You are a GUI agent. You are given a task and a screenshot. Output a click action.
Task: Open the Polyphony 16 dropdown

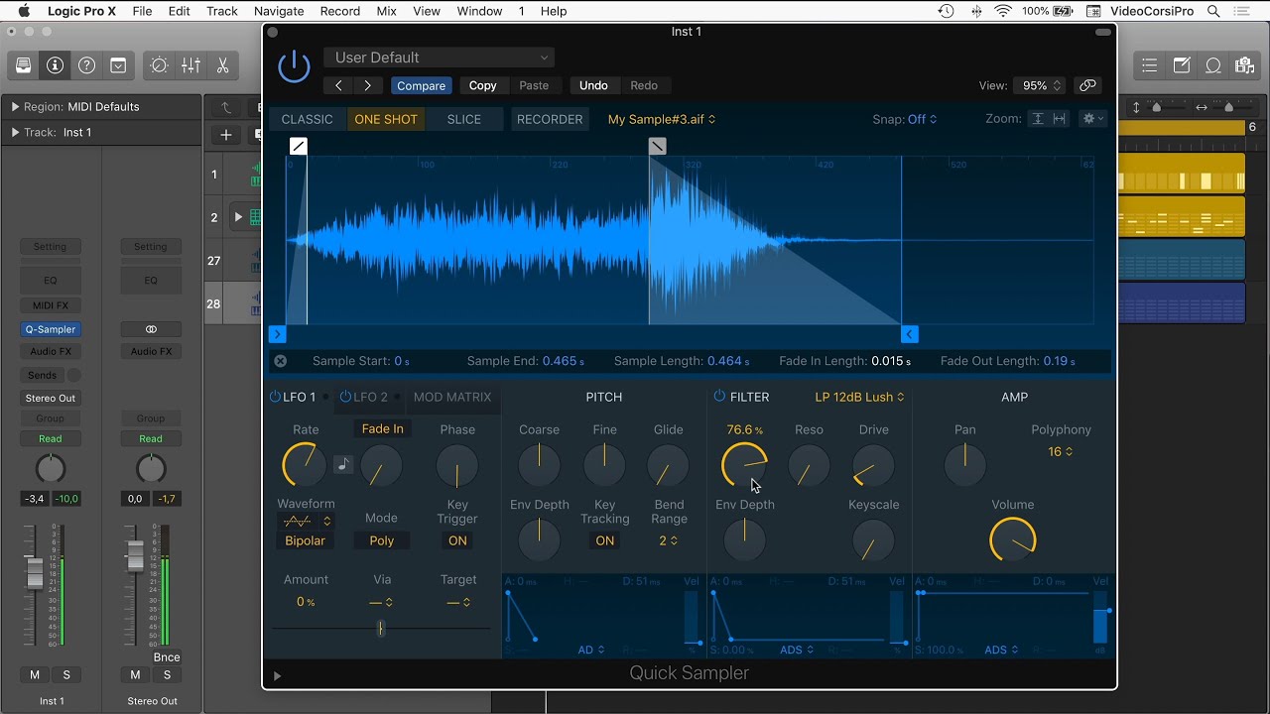[x=1061, y=451]
